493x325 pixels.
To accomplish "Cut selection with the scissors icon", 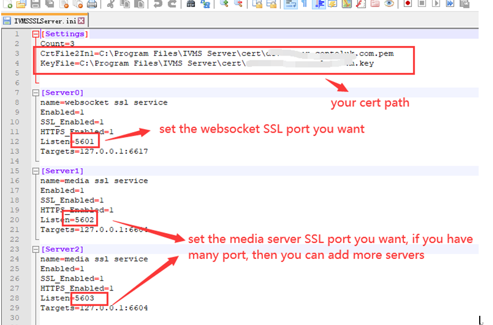I will 110,4.
